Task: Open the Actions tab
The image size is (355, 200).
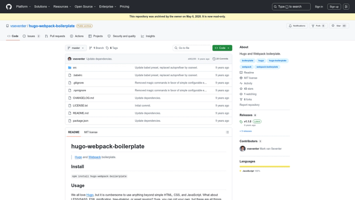Action: 77,36
